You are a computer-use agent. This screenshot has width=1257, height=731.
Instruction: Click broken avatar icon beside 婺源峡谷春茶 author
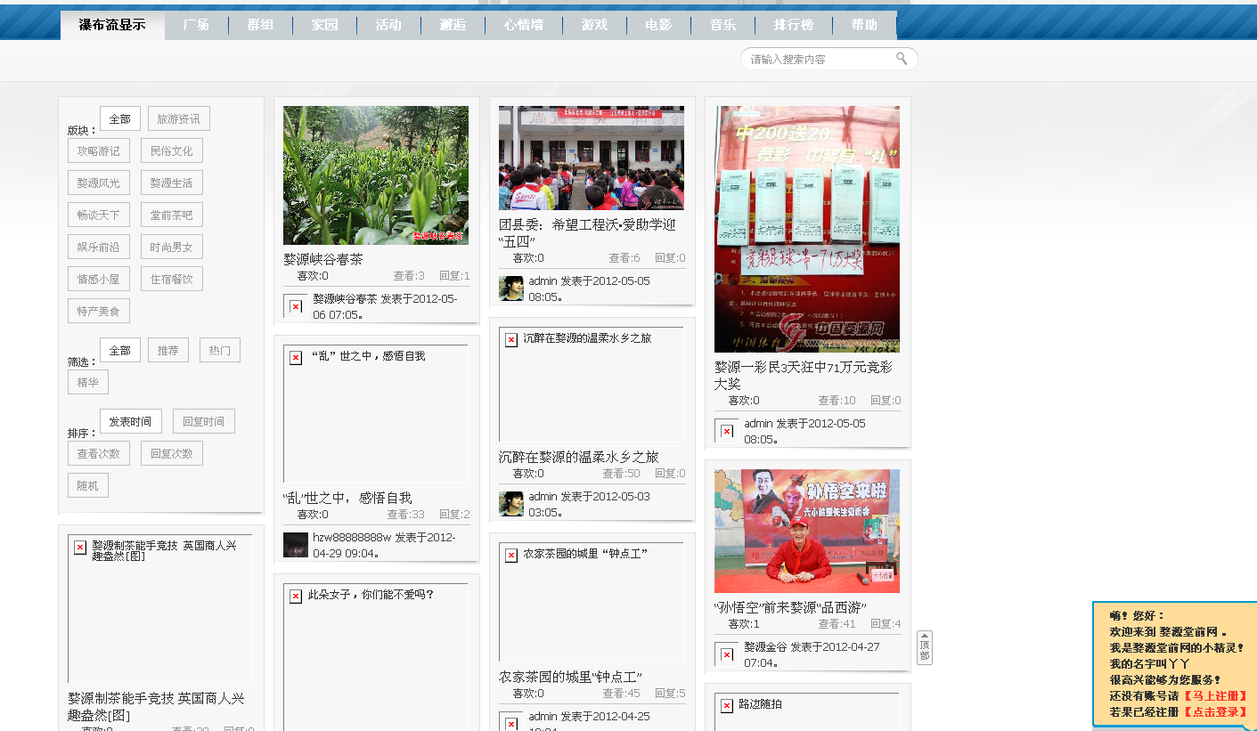(296, 306)
